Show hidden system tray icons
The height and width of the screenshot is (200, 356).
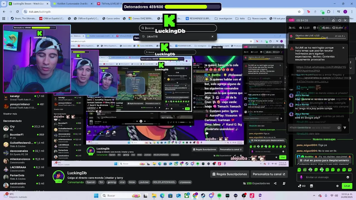[x=314, y=196]
